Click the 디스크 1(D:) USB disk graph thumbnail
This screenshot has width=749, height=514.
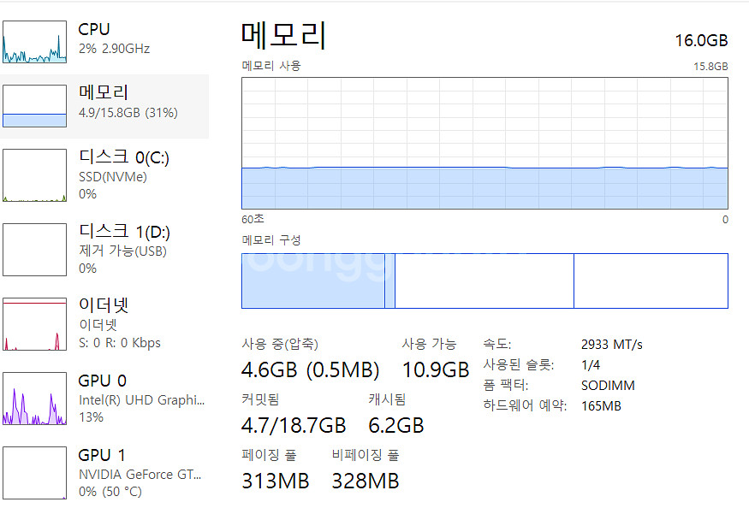(x=33, y=249)
